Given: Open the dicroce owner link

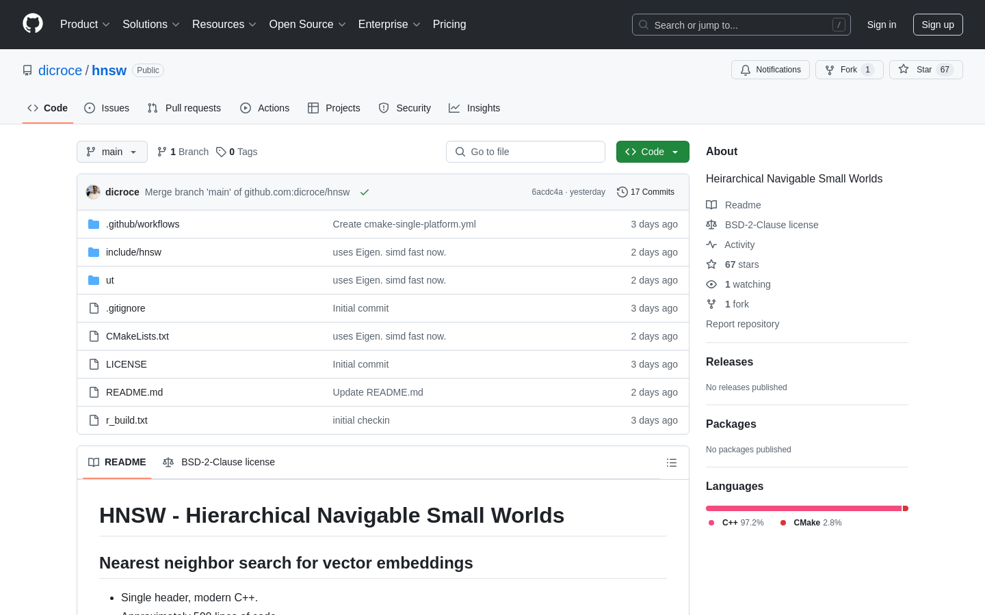Looking at the screenshot, I should point(60,70).
